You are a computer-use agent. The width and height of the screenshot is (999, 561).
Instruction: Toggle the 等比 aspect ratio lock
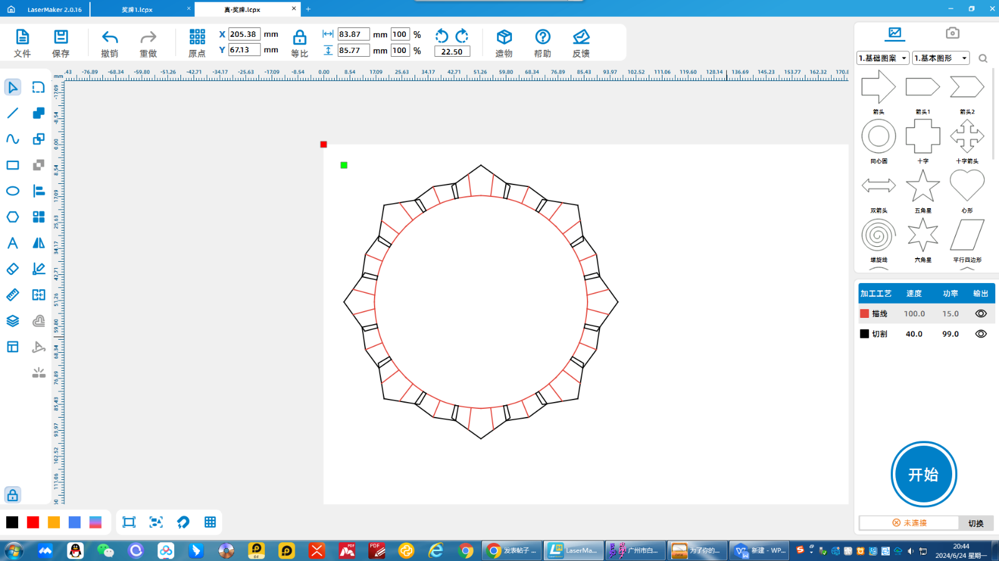tap(300, 37)
